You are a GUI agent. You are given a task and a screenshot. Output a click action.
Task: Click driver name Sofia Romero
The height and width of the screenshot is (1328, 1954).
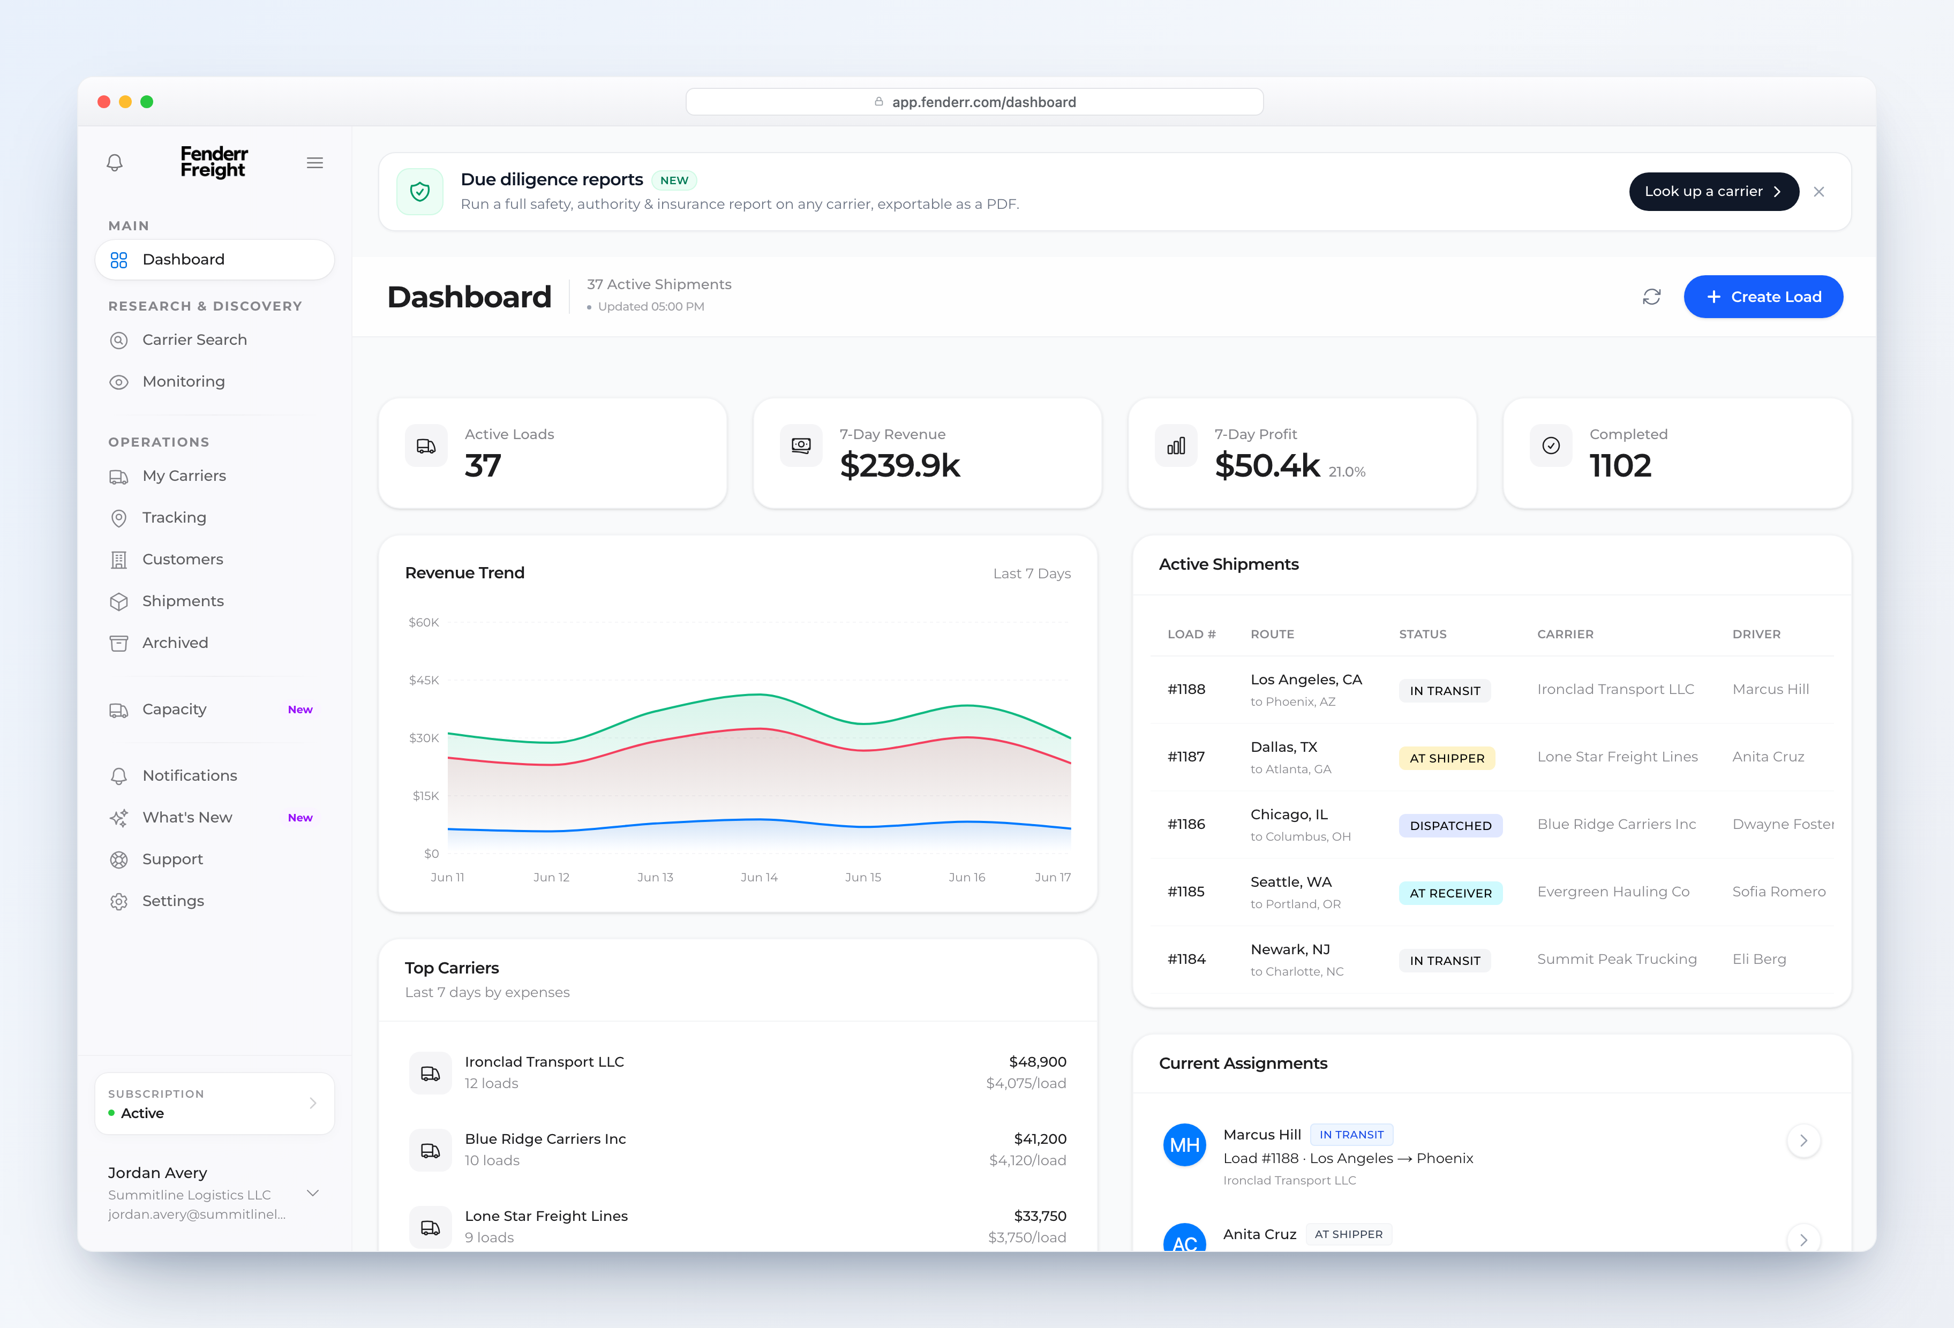click(x=1778, y=892)
